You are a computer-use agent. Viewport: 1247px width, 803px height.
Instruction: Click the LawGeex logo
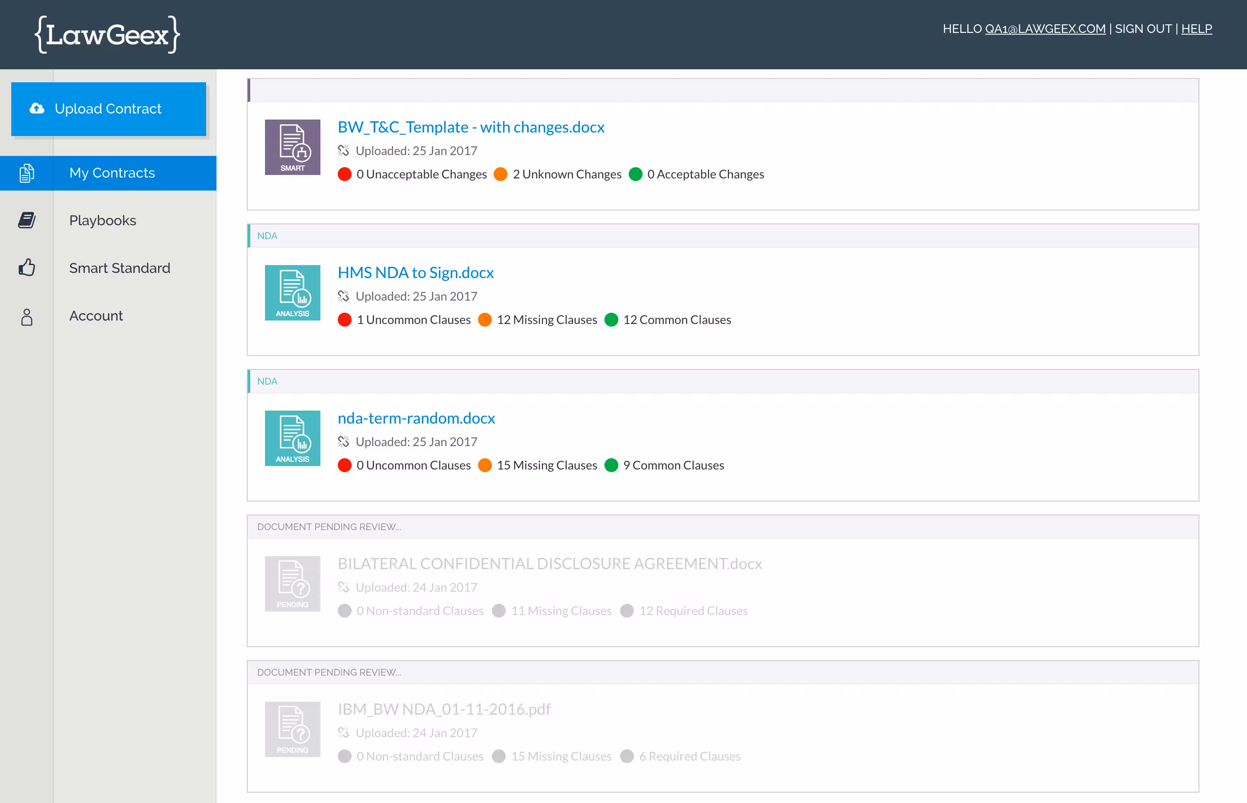click(x=107, y=34)
